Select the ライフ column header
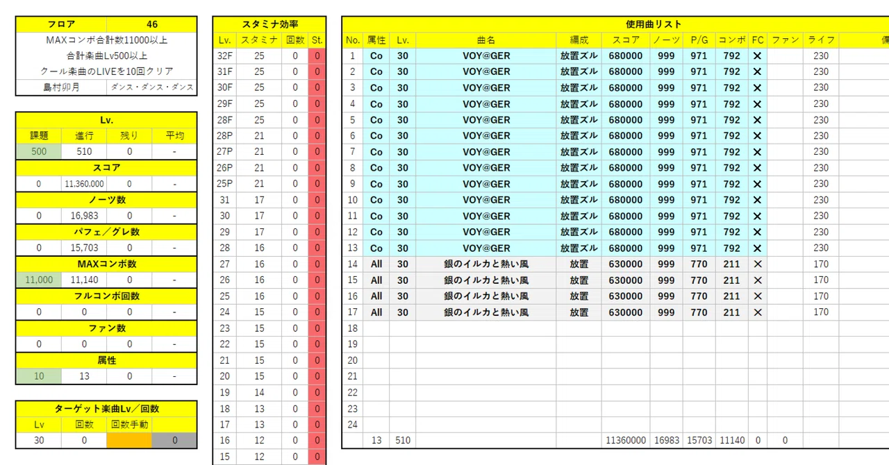Viewport: 889px width, 465px height. tap(821, 40)
